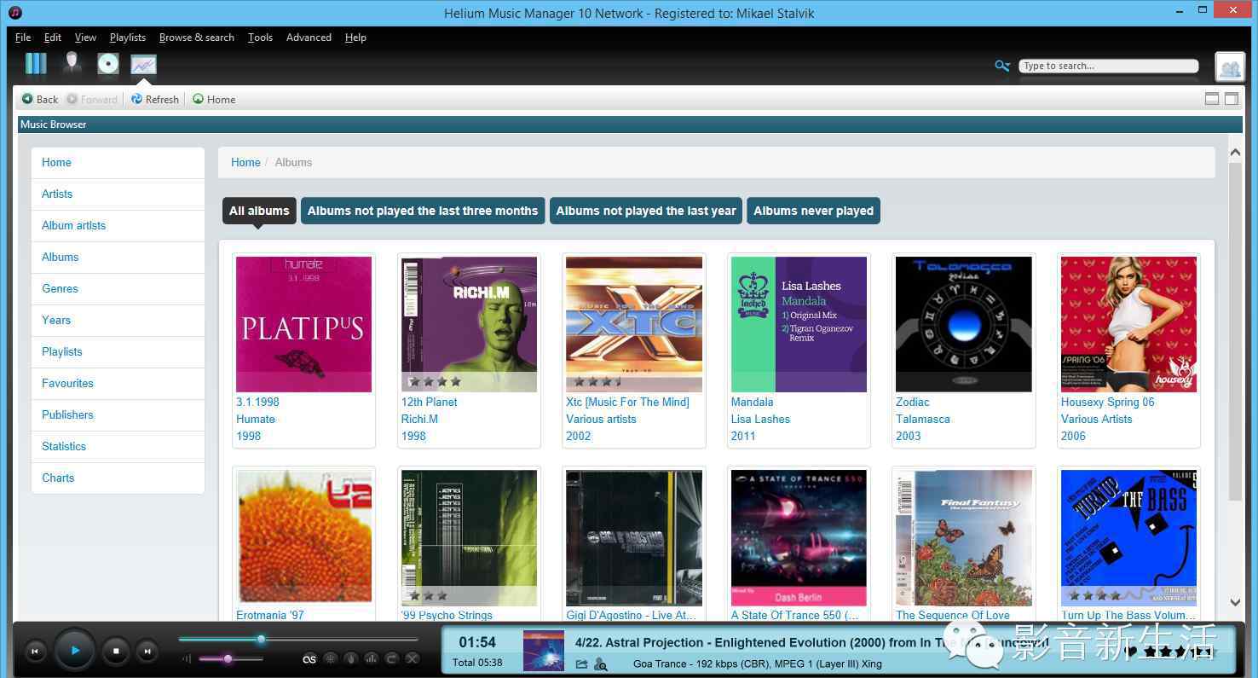Click the scrollbar down arrow
Screen dimensions: 1258x678
click(1235, 602)
